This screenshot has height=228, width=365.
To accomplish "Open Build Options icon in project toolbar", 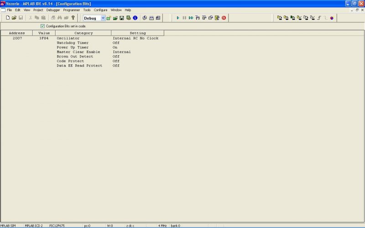I will [129, 18].
